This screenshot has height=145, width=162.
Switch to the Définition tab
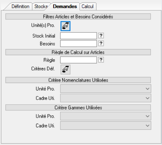click(20, 7)
